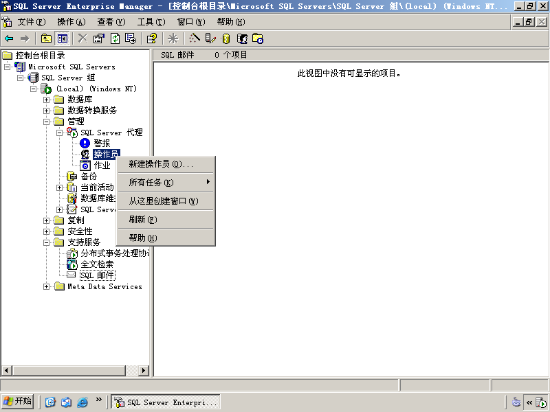
Task: Select the 全文检索 icon
Action: coord(72,264)
